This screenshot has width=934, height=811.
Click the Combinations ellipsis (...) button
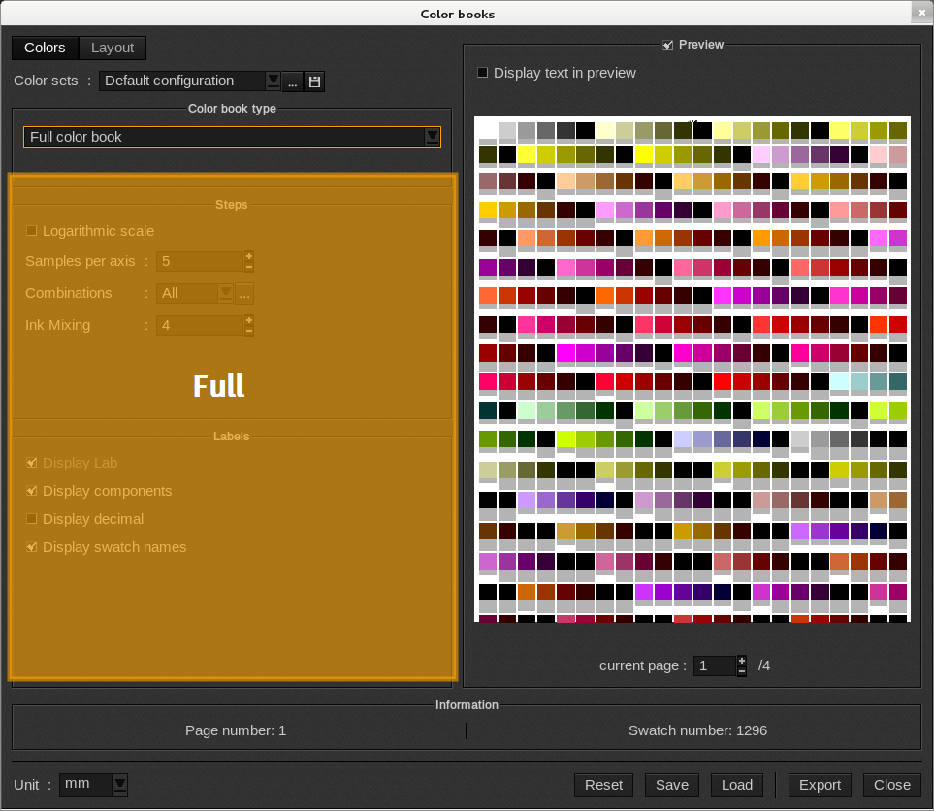[244, 293]
